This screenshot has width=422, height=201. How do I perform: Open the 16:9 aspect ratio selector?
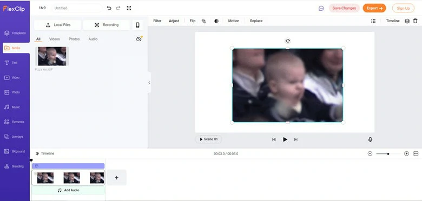tap(42, 8)
